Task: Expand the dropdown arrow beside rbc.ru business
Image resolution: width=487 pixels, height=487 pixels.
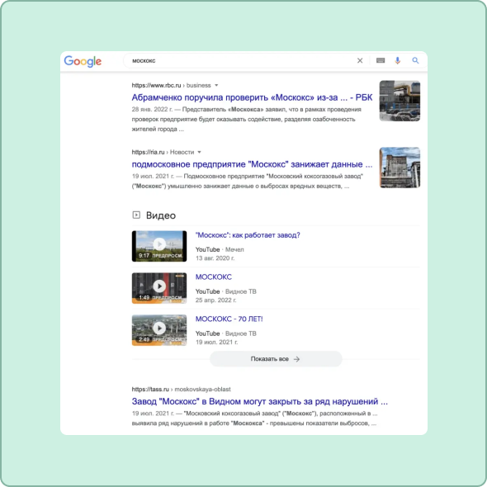Action: pyautogui.click(x=216, y=85)
